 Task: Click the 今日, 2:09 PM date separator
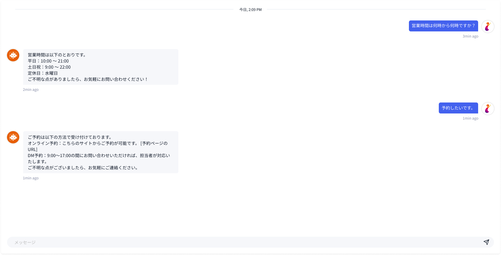(250, 10)
